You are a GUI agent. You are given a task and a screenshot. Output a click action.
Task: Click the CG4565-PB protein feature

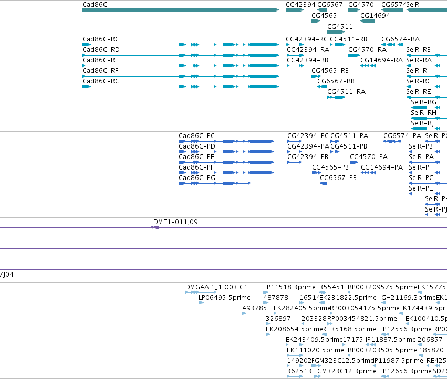(x=316, y=173)
